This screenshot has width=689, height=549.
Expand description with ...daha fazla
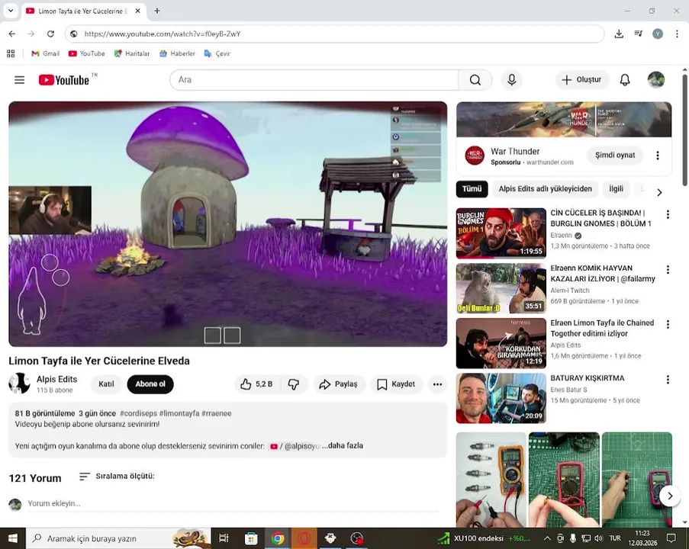pyautogui.click(x=343, y=446)
